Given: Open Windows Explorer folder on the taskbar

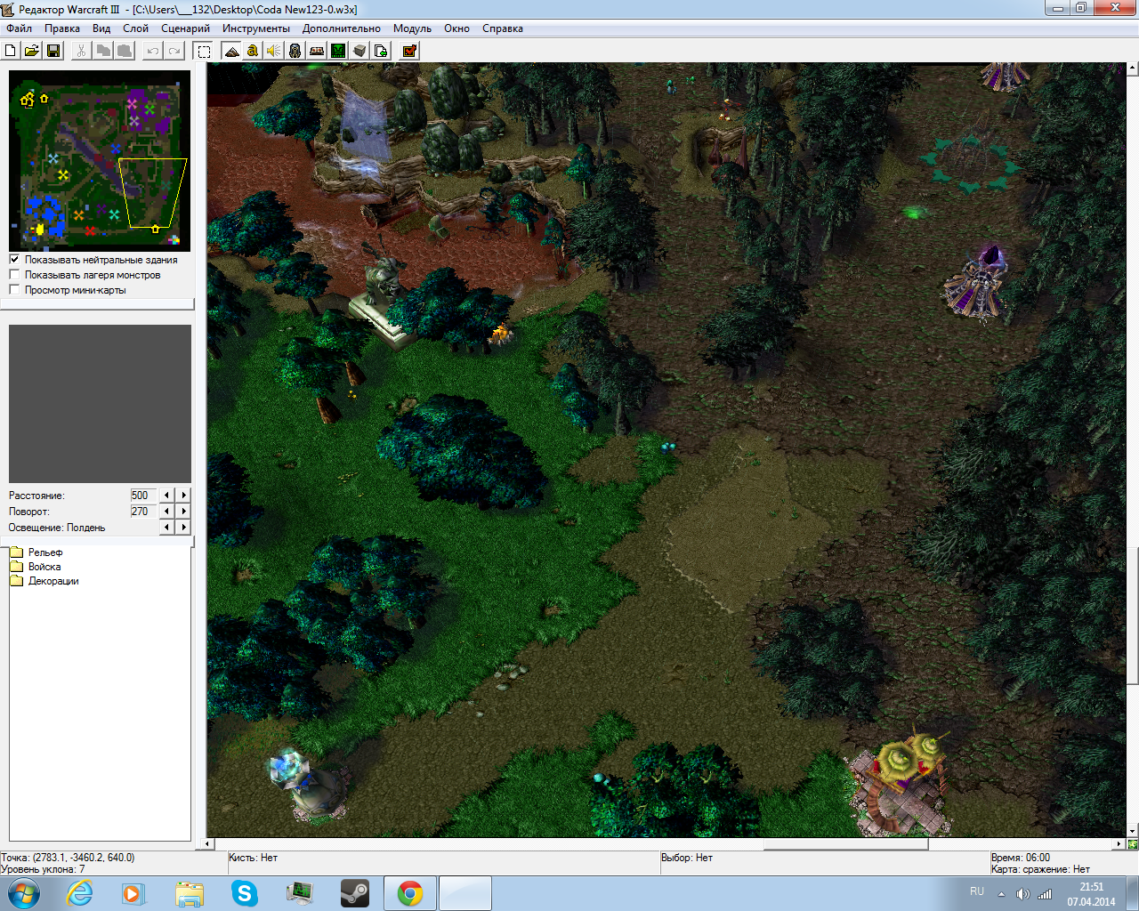Looking at the screenshot, I should pos(190,893).
